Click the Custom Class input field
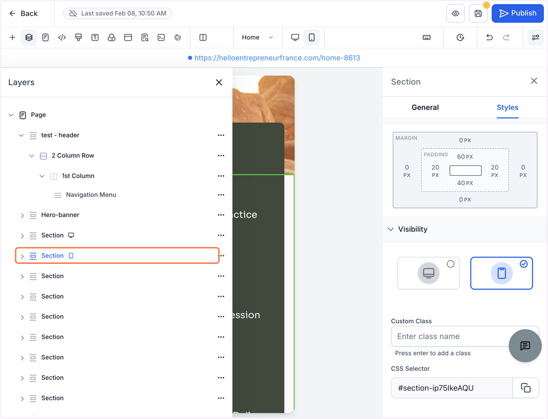 (x=465, y=336)
